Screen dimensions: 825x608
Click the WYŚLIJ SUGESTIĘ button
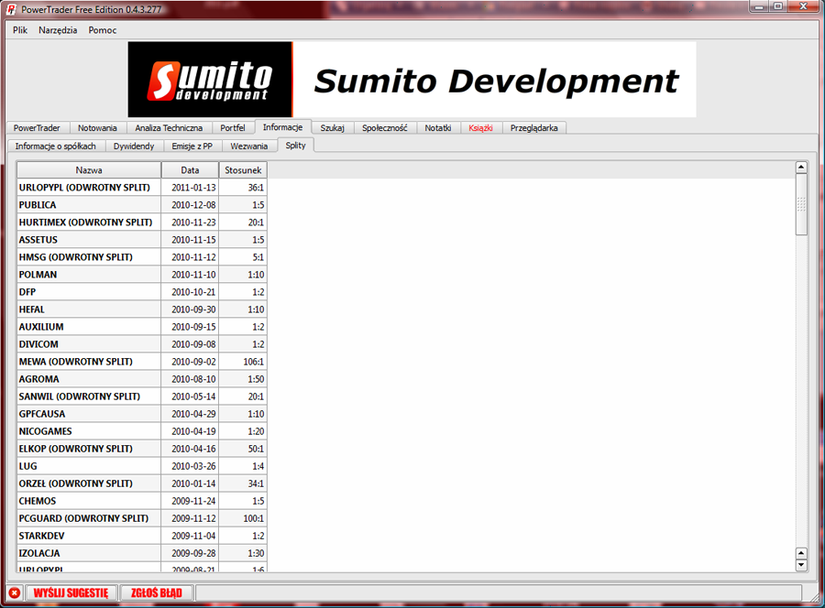(x=71, y=592)
